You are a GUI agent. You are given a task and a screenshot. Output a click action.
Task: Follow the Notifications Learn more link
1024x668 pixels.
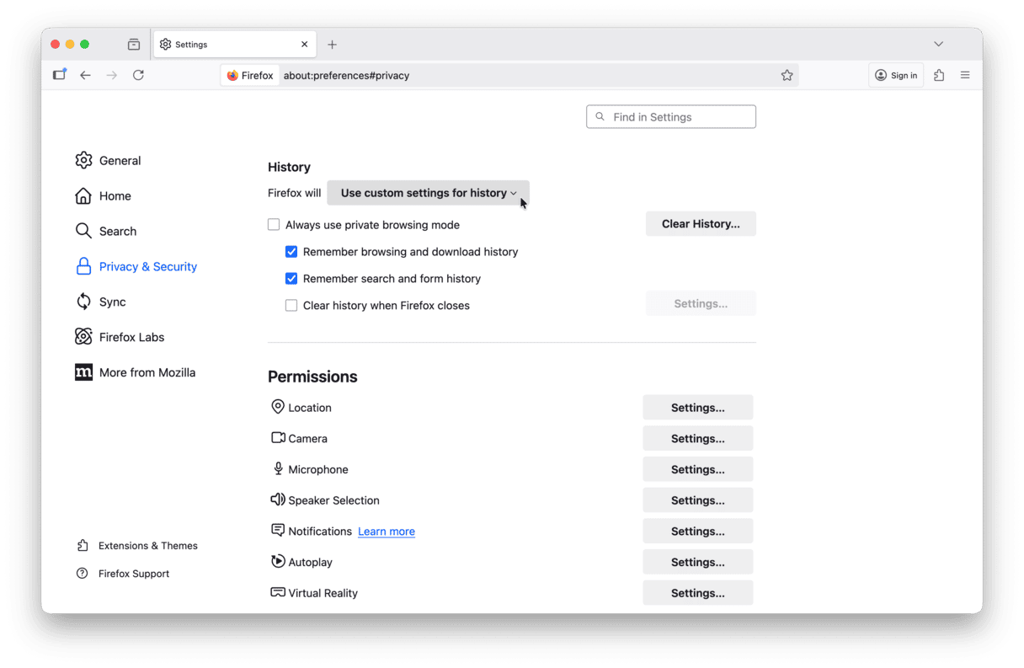387,532
